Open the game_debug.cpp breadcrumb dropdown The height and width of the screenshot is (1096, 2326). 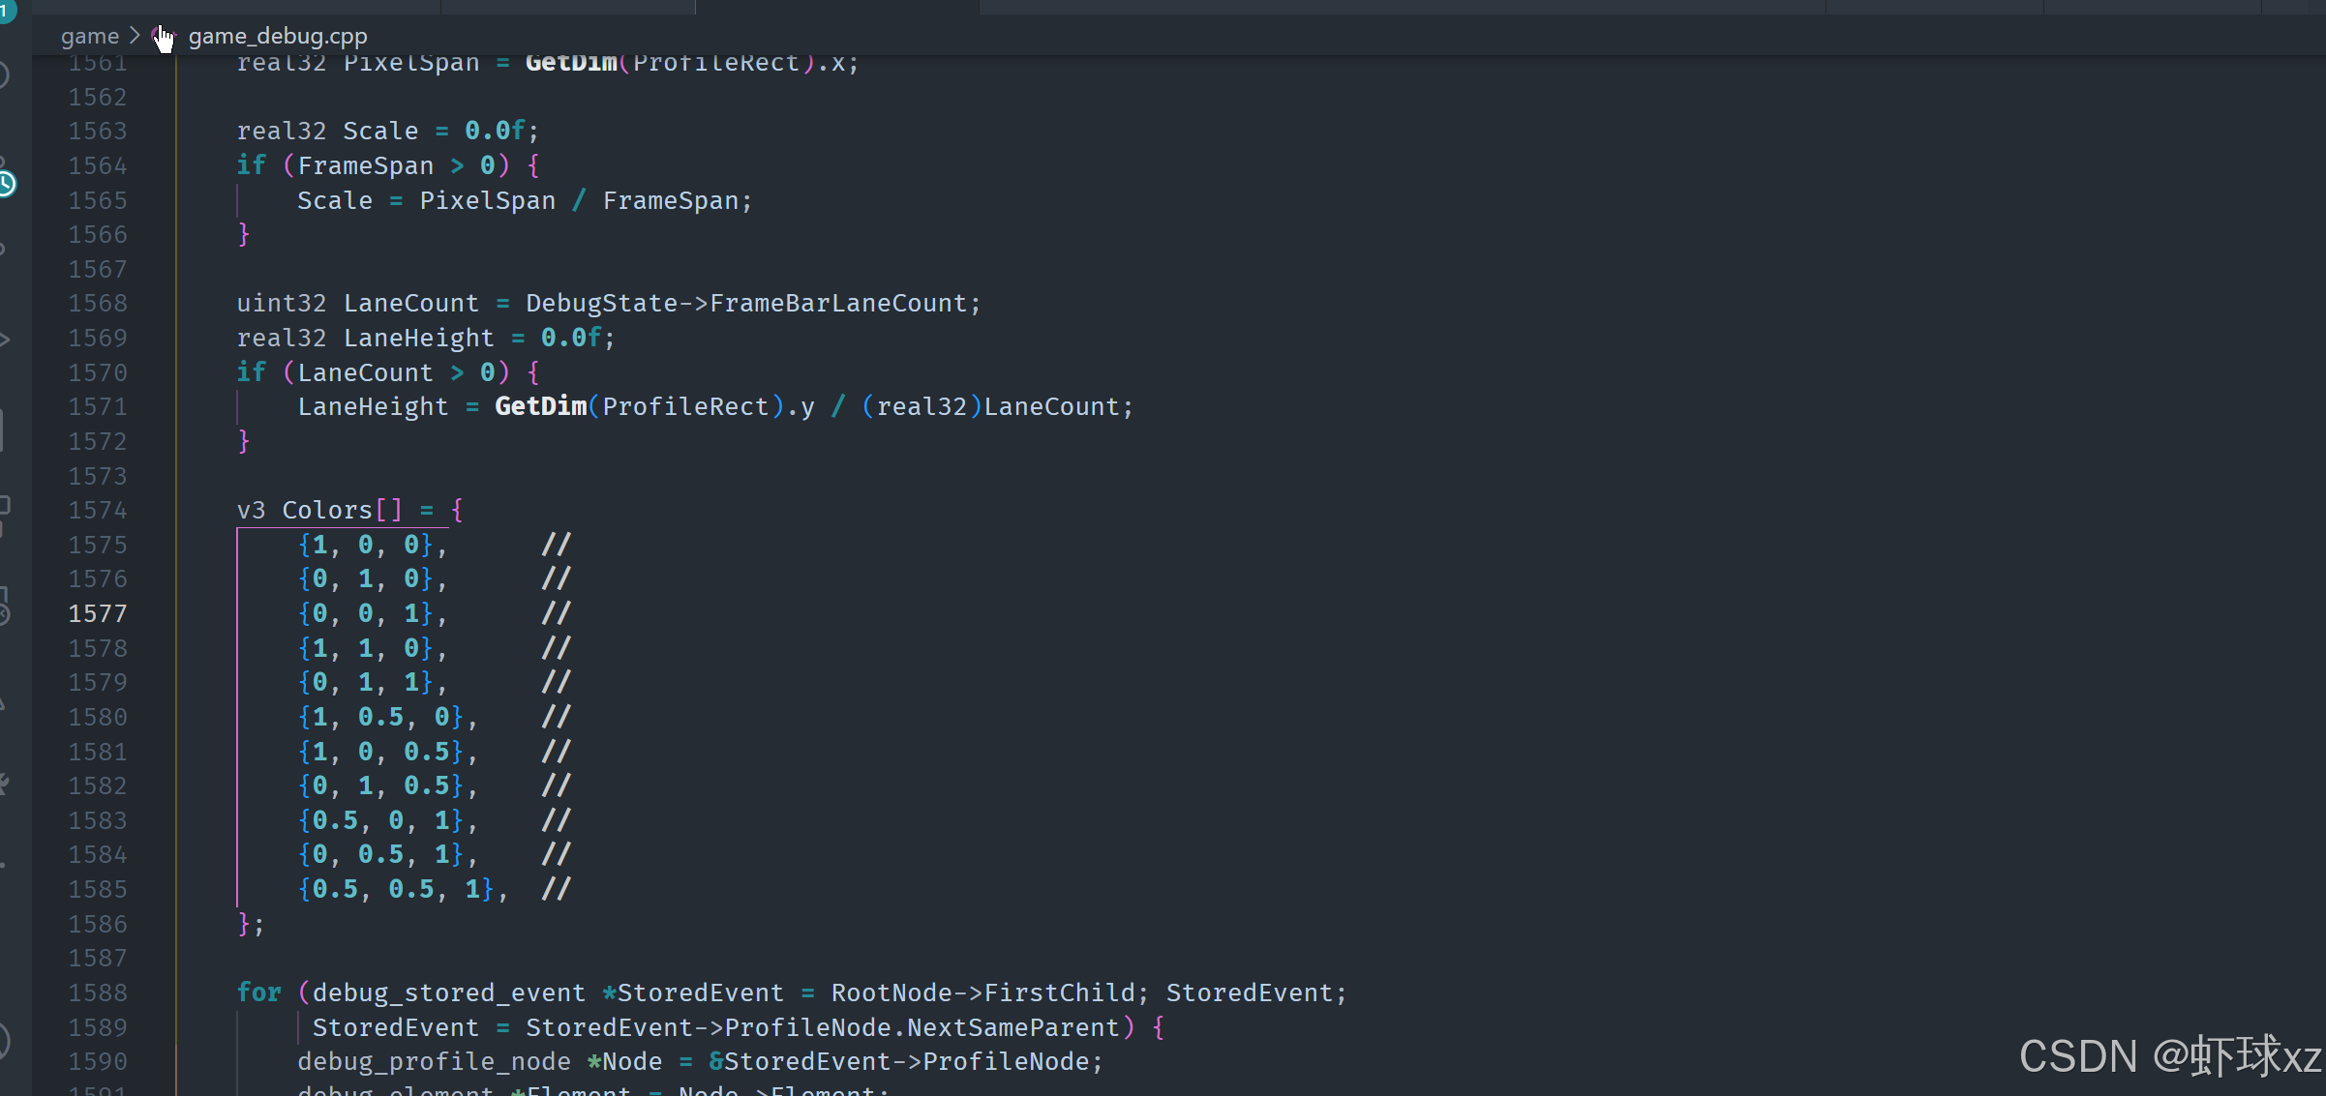(x=277, y=36)
